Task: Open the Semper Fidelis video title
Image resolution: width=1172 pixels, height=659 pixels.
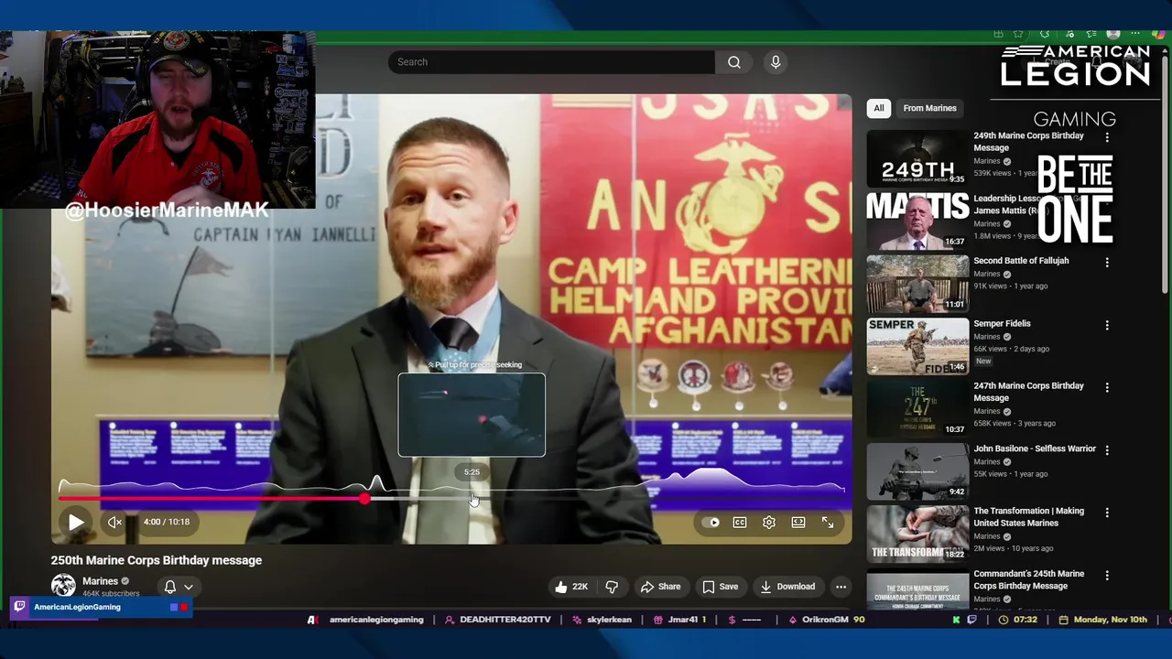Action: point(1002,323)
